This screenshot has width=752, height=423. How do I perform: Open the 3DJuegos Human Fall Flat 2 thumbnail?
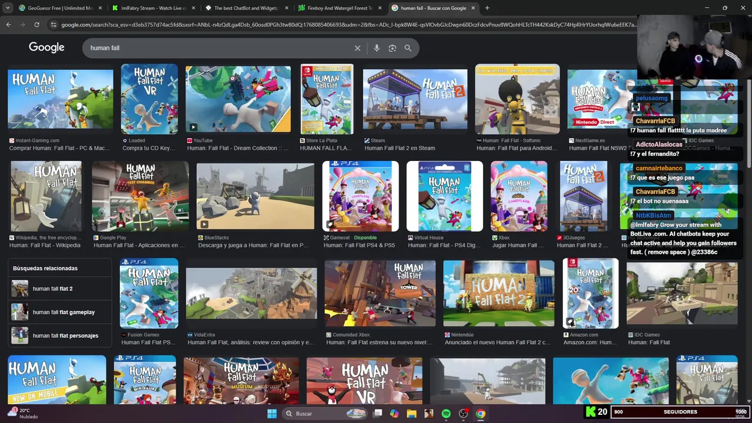point(583,196)
